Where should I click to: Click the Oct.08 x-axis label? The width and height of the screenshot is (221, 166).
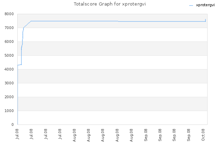[203, 135]
